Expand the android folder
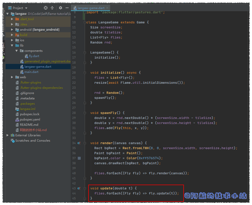The width and height of the screenshot is (252, 205). pos(12,30)
